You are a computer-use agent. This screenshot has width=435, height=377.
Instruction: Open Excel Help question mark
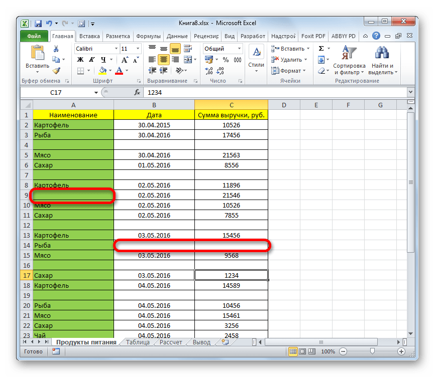coord(376,36)
